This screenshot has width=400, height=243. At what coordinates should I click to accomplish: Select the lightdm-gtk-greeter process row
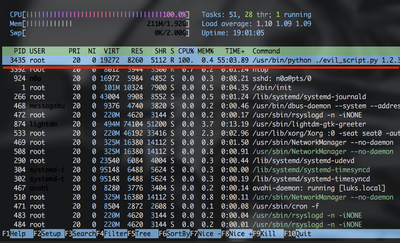pos(201,124)
